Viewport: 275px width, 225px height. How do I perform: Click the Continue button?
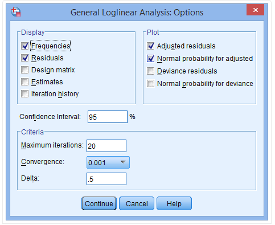coord(99,203)
